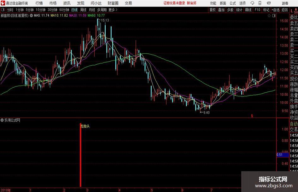This screenshot has height=192, width=298.
Task: Click the 画线 drawing toolbar button
Action: pos(248,10)
